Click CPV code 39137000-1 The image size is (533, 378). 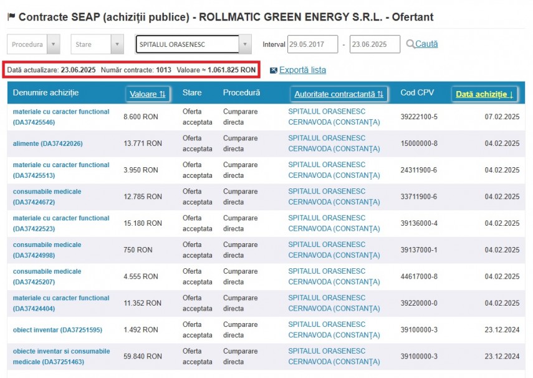point(419,250)
